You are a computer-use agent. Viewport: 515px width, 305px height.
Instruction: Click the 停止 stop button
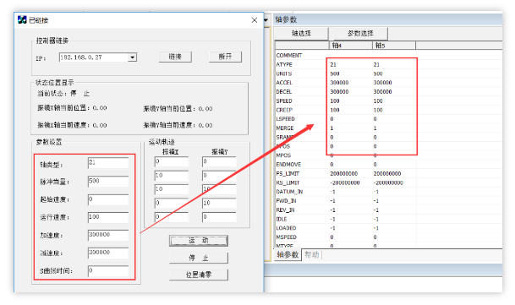(199, 258)
